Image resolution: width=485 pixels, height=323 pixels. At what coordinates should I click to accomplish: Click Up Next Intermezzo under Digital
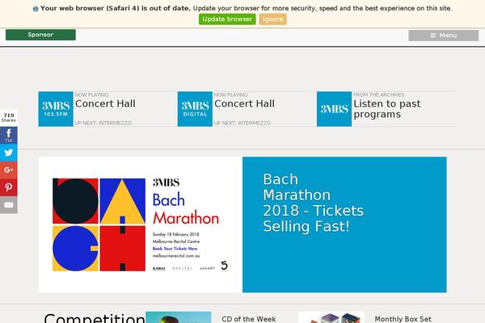coord(242,123)
